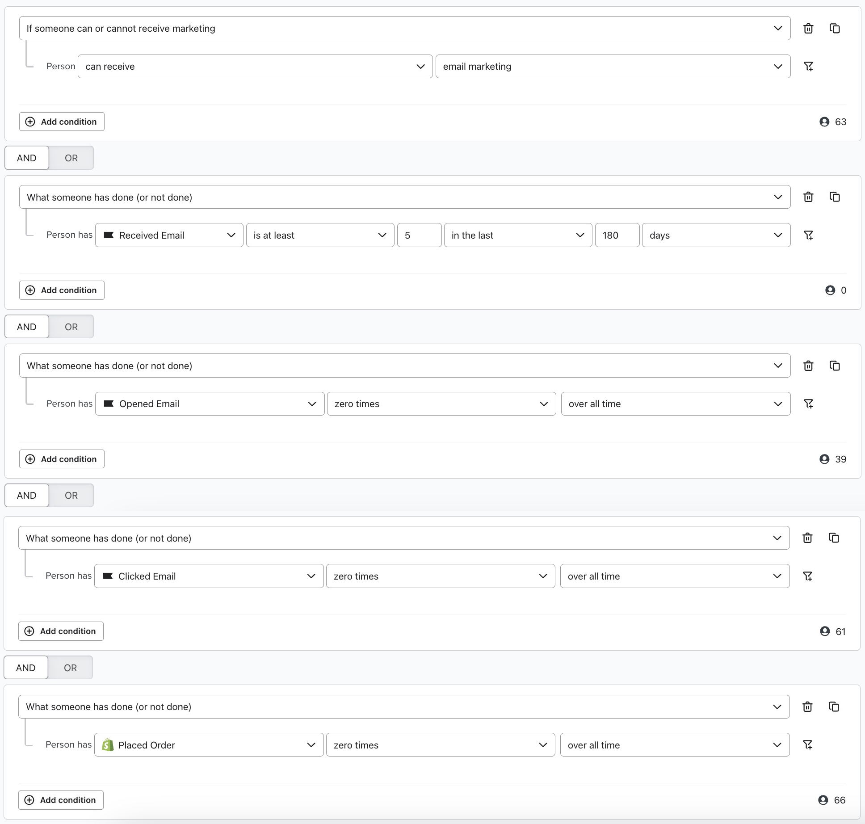
Task: Toggle operator to OR between second and third block
Action: 70,326
